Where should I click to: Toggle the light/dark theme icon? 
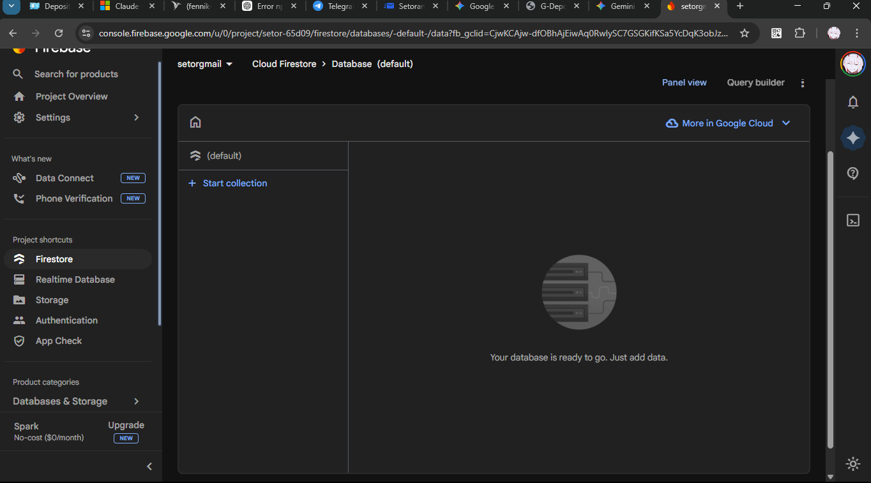(x=853, y=464)
